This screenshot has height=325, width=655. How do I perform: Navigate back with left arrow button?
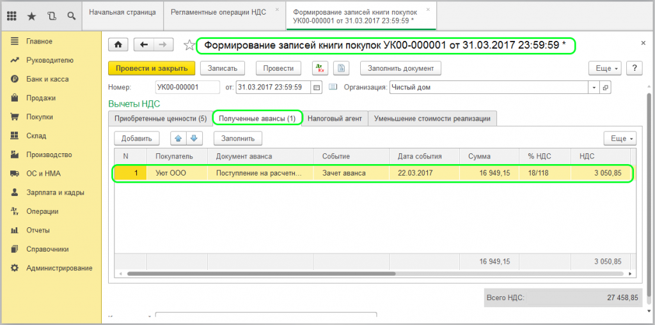[x=144, y=45]
